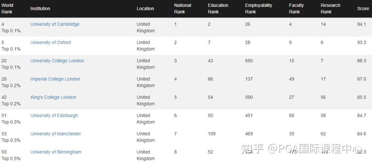Click the King's College London link
Viewport: 372px width, 164px height.
(53, 97)
